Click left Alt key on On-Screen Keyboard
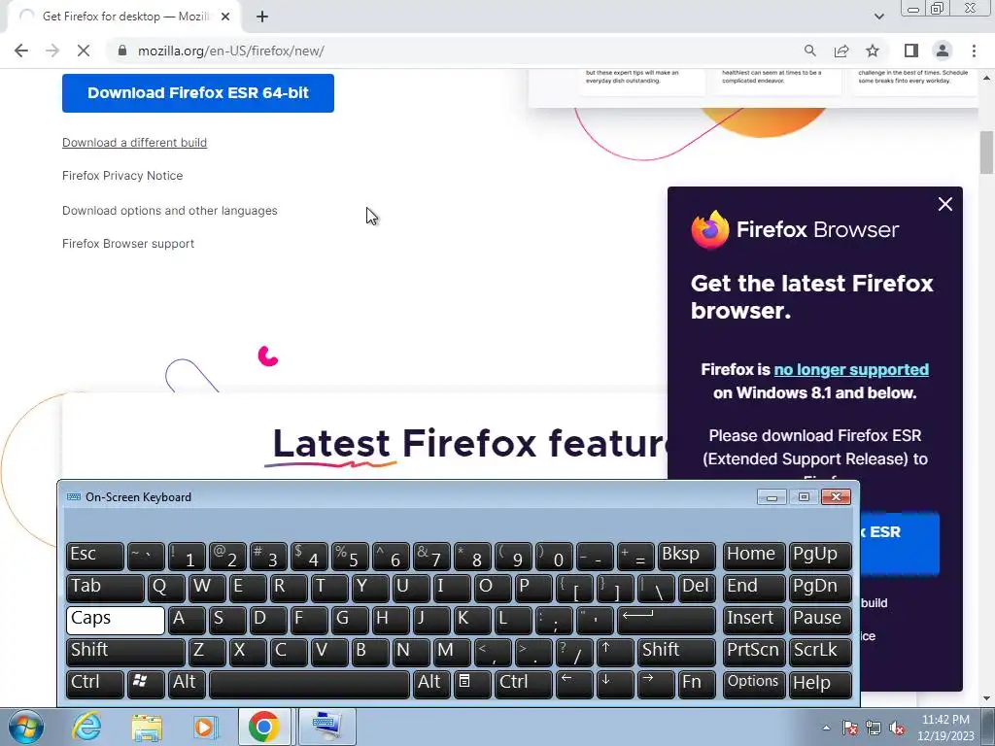 [x=187, y=684]
